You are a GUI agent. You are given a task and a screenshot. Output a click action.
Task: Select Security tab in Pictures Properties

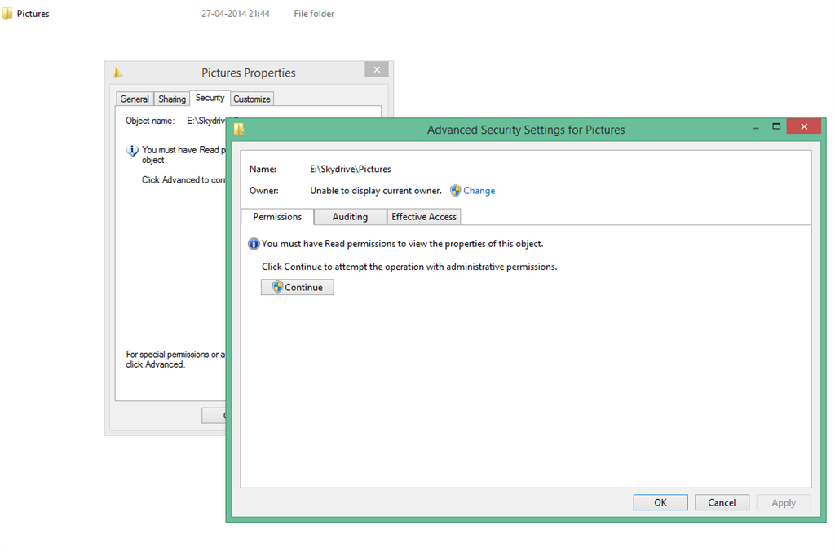pyautogui.click(x=210, y=98)
